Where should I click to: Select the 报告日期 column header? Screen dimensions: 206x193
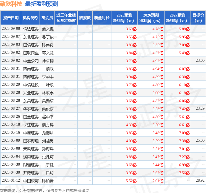point(11,18)
